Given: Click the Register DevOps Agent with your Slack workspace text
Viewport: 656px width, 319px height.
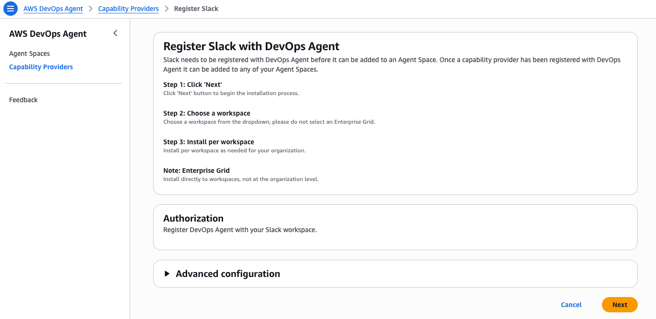Looking at the screenshot, I should (240, 230).
